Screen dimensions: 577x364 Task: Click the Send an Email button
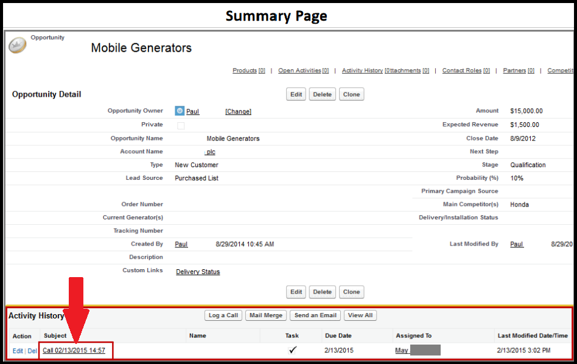click(315, 315)
